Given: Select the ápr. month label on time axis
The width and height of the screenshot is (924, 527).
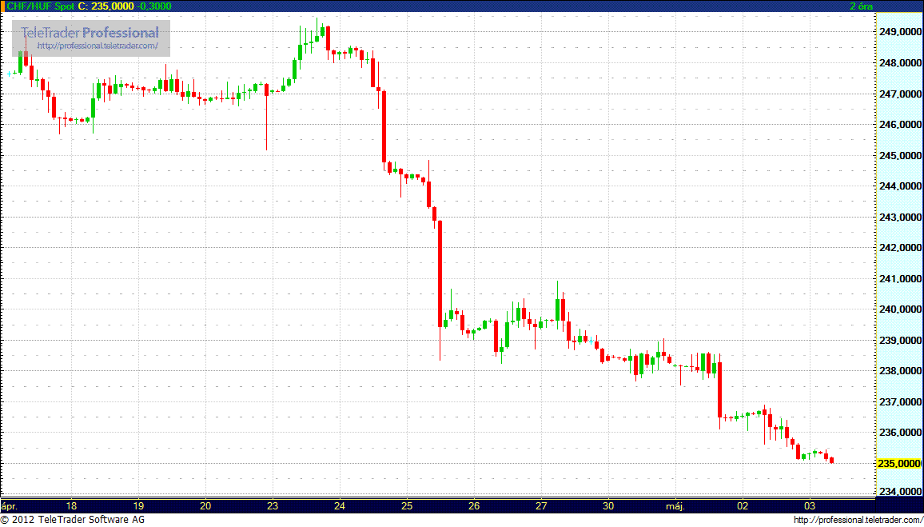Looking at the screenshot, I should [x=10, y=505].
